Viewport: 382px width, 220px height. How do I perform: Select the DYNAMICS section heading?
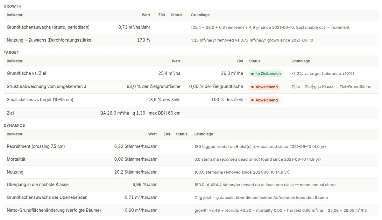click(x=14, y=125)
